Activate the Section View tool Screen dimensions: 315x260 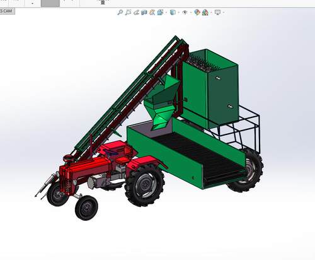pyautogui.click(x=144, y=13)
